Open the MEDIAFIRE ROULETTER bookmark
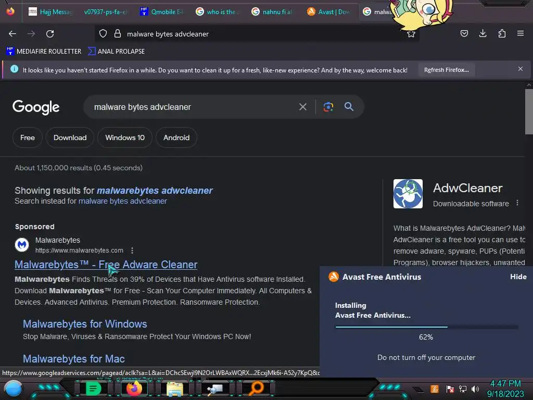This screenshot has height=400, width=533. point(44,52)
